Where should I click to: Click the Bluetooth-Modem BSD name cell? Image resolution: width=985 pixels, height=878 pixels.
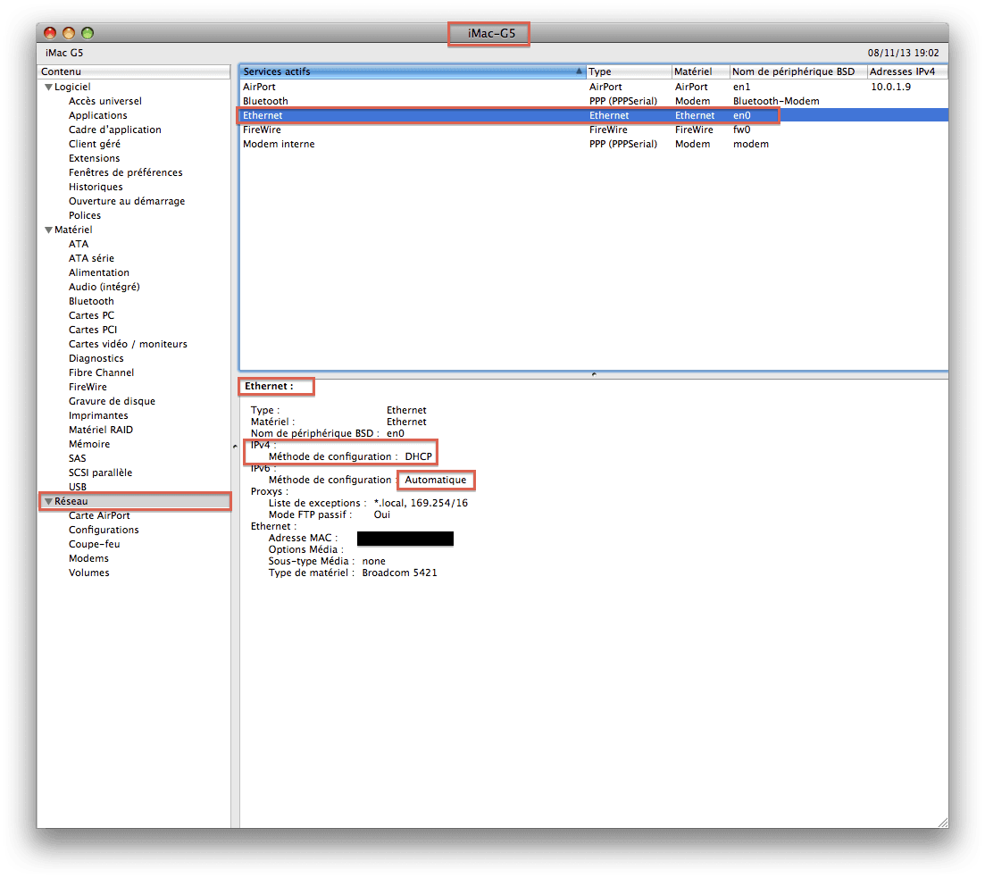(776, 101)
